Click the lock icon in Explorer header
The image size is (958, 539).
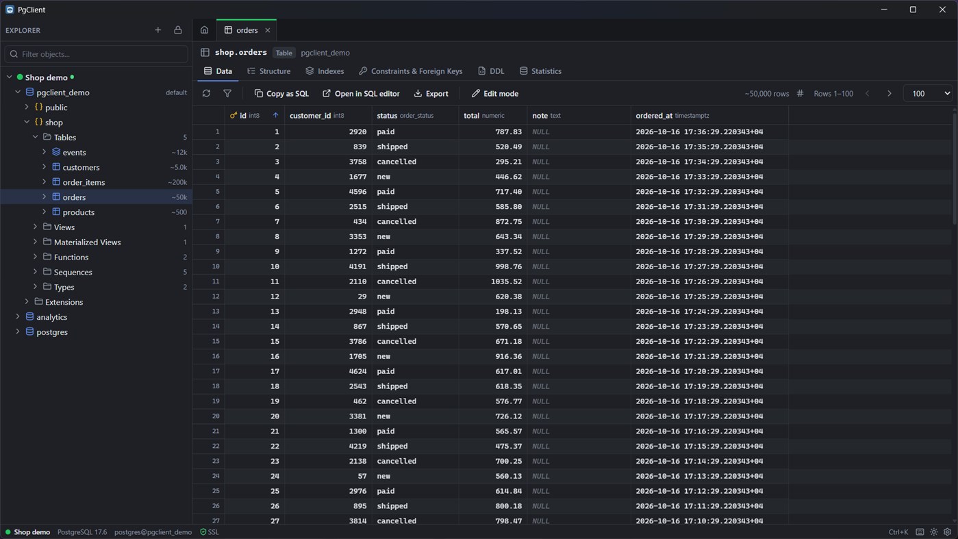point(178,30)
